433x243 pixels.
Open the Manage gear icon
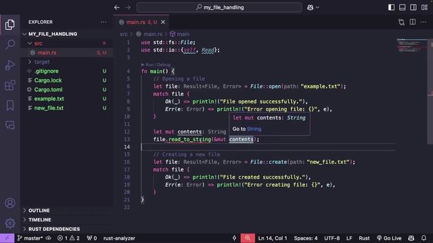(10, 223)
